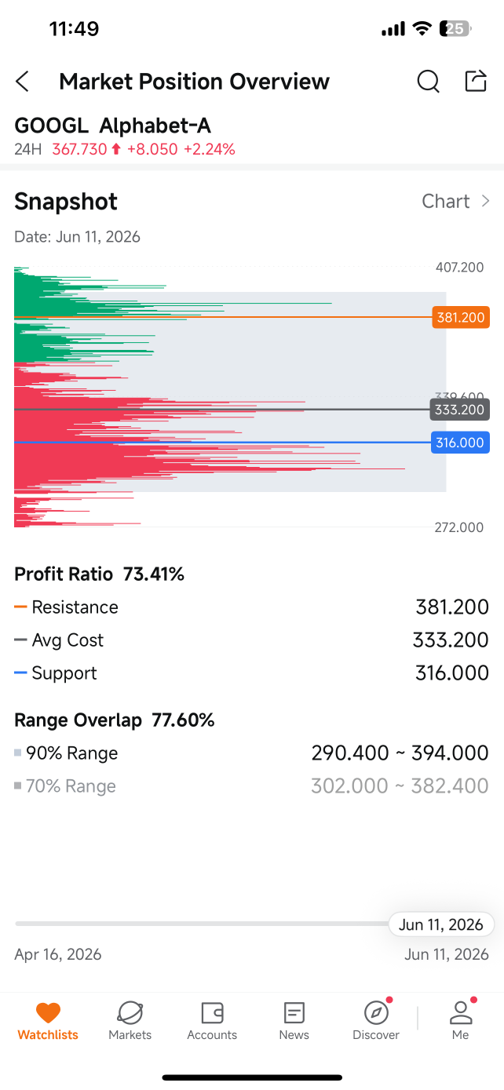The image size is (504, 1090).
Task: Tap the date slider track
Action: pyautogui.click(x=203, y=924)
